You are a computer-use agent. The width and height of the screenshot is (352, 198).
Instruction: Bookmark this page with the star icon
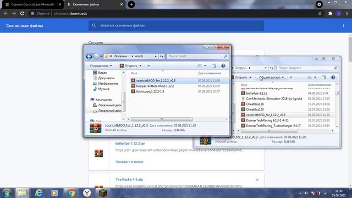tap(320, 13)
